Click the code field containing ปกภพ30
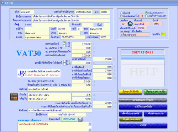This screenshot has height=132, width=178. tap(27, 12)
